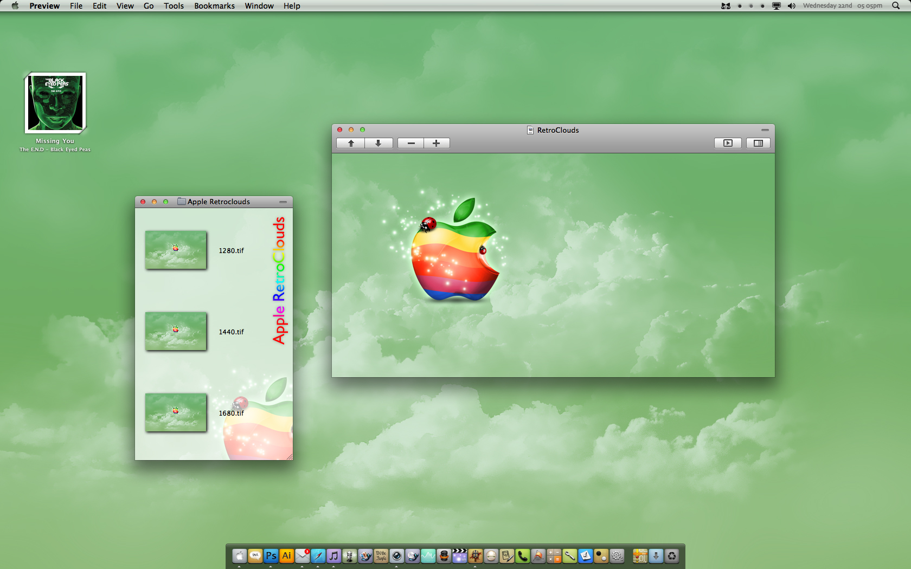Open the Trash in the Dock

[672, 556]
